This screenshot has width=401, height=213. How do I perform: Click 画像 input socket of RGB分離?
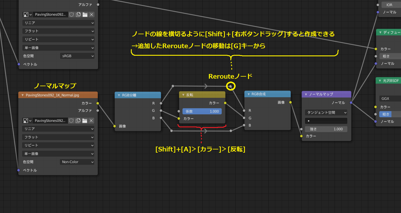point(115,126)
